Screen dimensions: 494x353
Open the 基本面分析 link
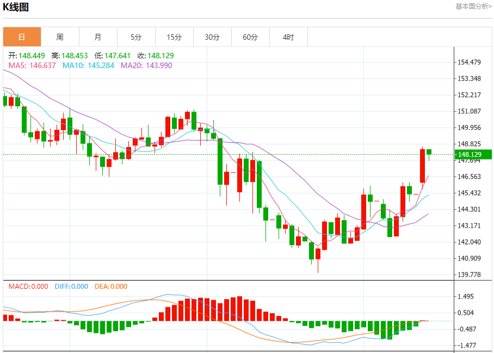473,7
